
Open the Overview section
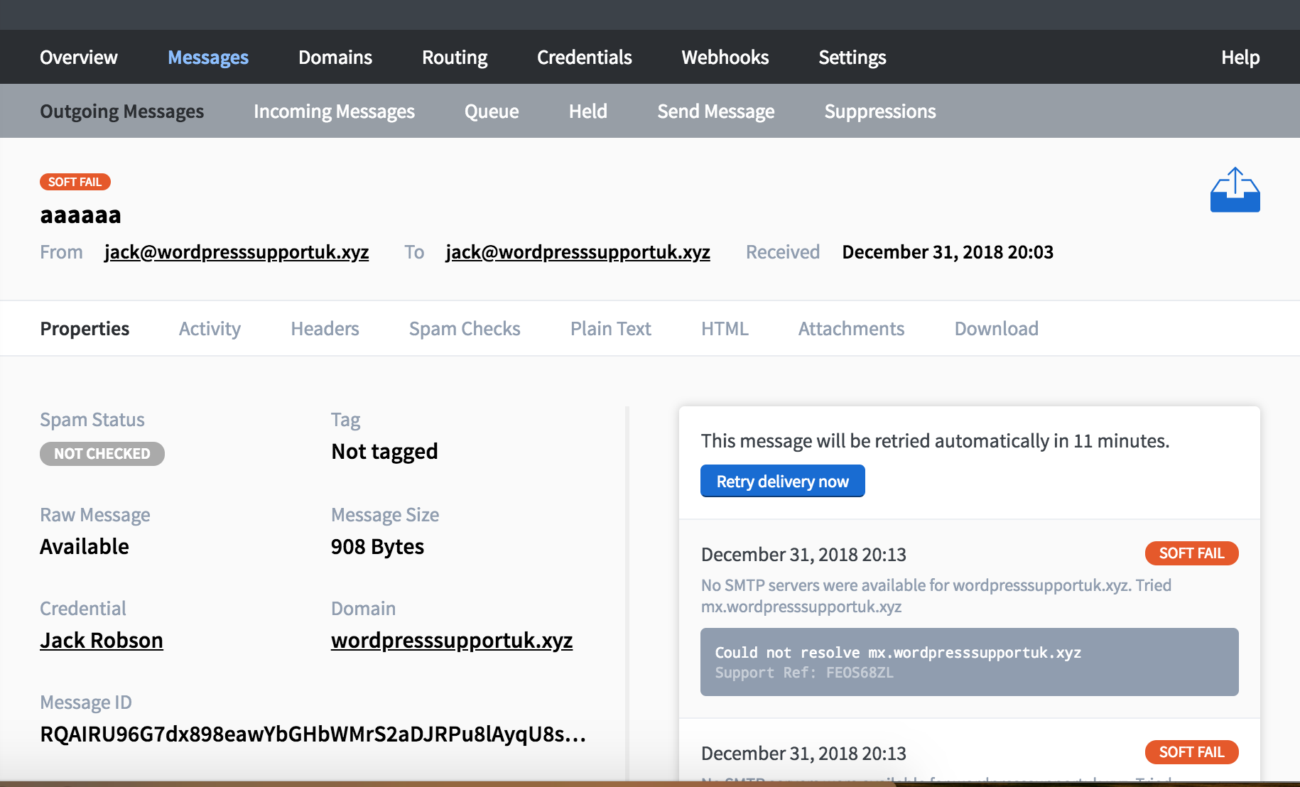(x=78, y=57)
